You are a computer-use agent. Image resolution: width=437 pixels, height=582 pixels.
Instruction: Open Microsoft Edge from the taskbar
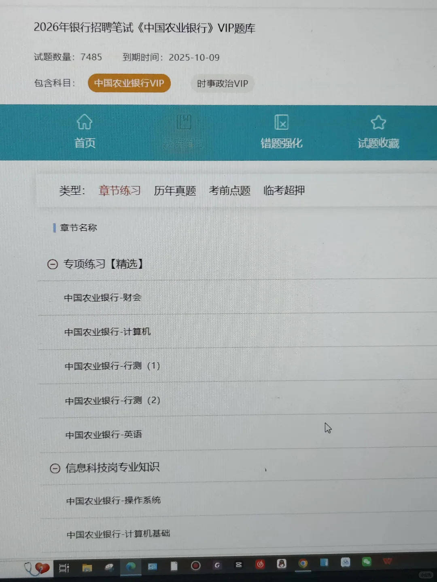click(131, 567)
